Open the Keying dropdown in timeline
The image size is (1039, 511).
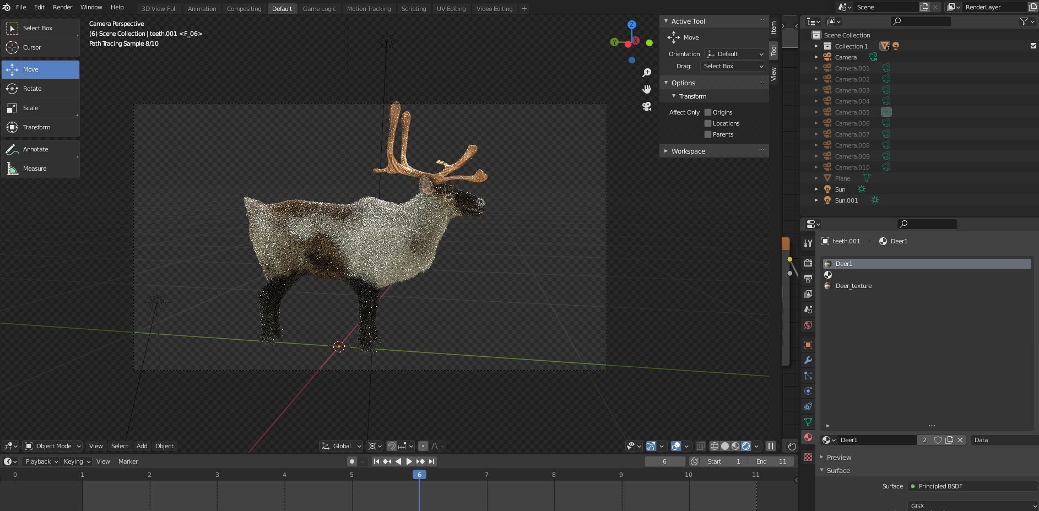[x=77, y=461]
